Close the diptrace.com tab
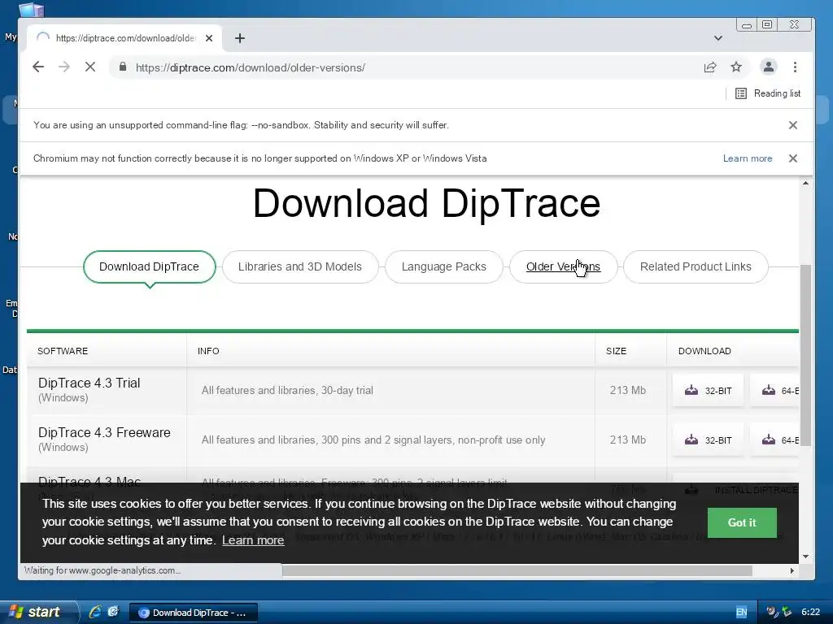The width and height of the screenshot is (833, 624). (x=209, y=38)
